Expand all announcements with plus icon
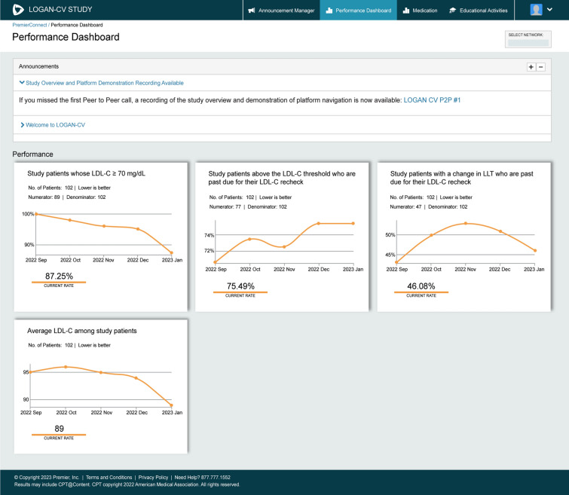Image resolution: width=569 pixels, height=495 pixels. tap(531, 67)
